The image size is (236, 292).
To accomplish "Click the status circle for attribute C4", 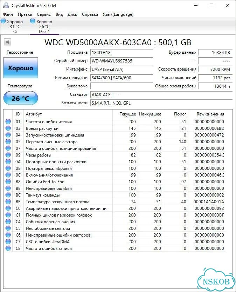I will point(8,221).
